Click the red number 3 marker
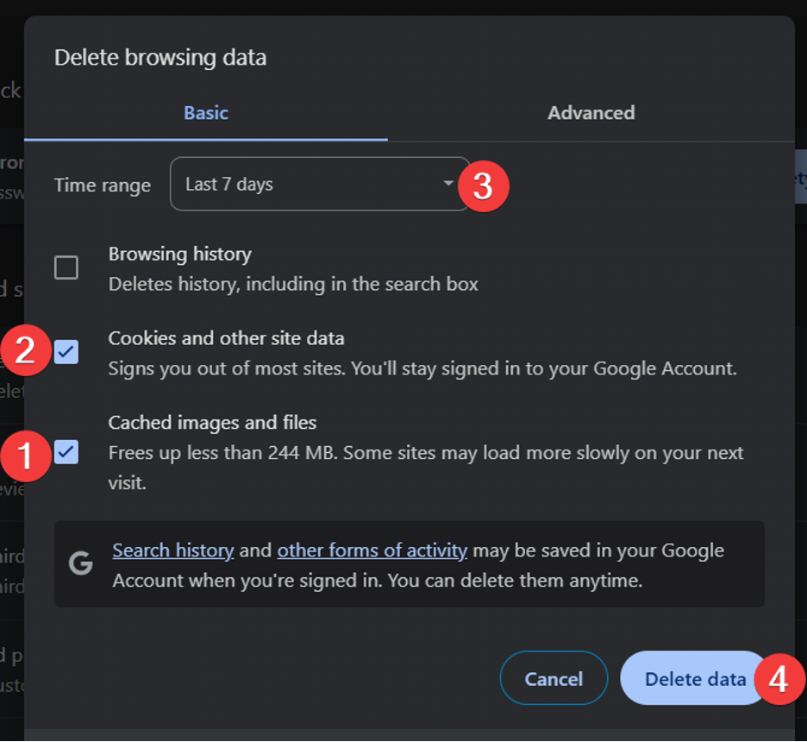The height and width of the screenshot is (742, 807). (483, 185)
